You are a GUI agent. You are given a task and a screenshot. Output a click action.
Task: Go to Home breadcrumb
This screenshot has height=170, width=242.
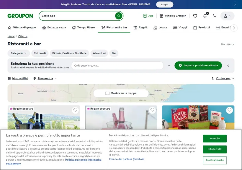tap(11, 36)
